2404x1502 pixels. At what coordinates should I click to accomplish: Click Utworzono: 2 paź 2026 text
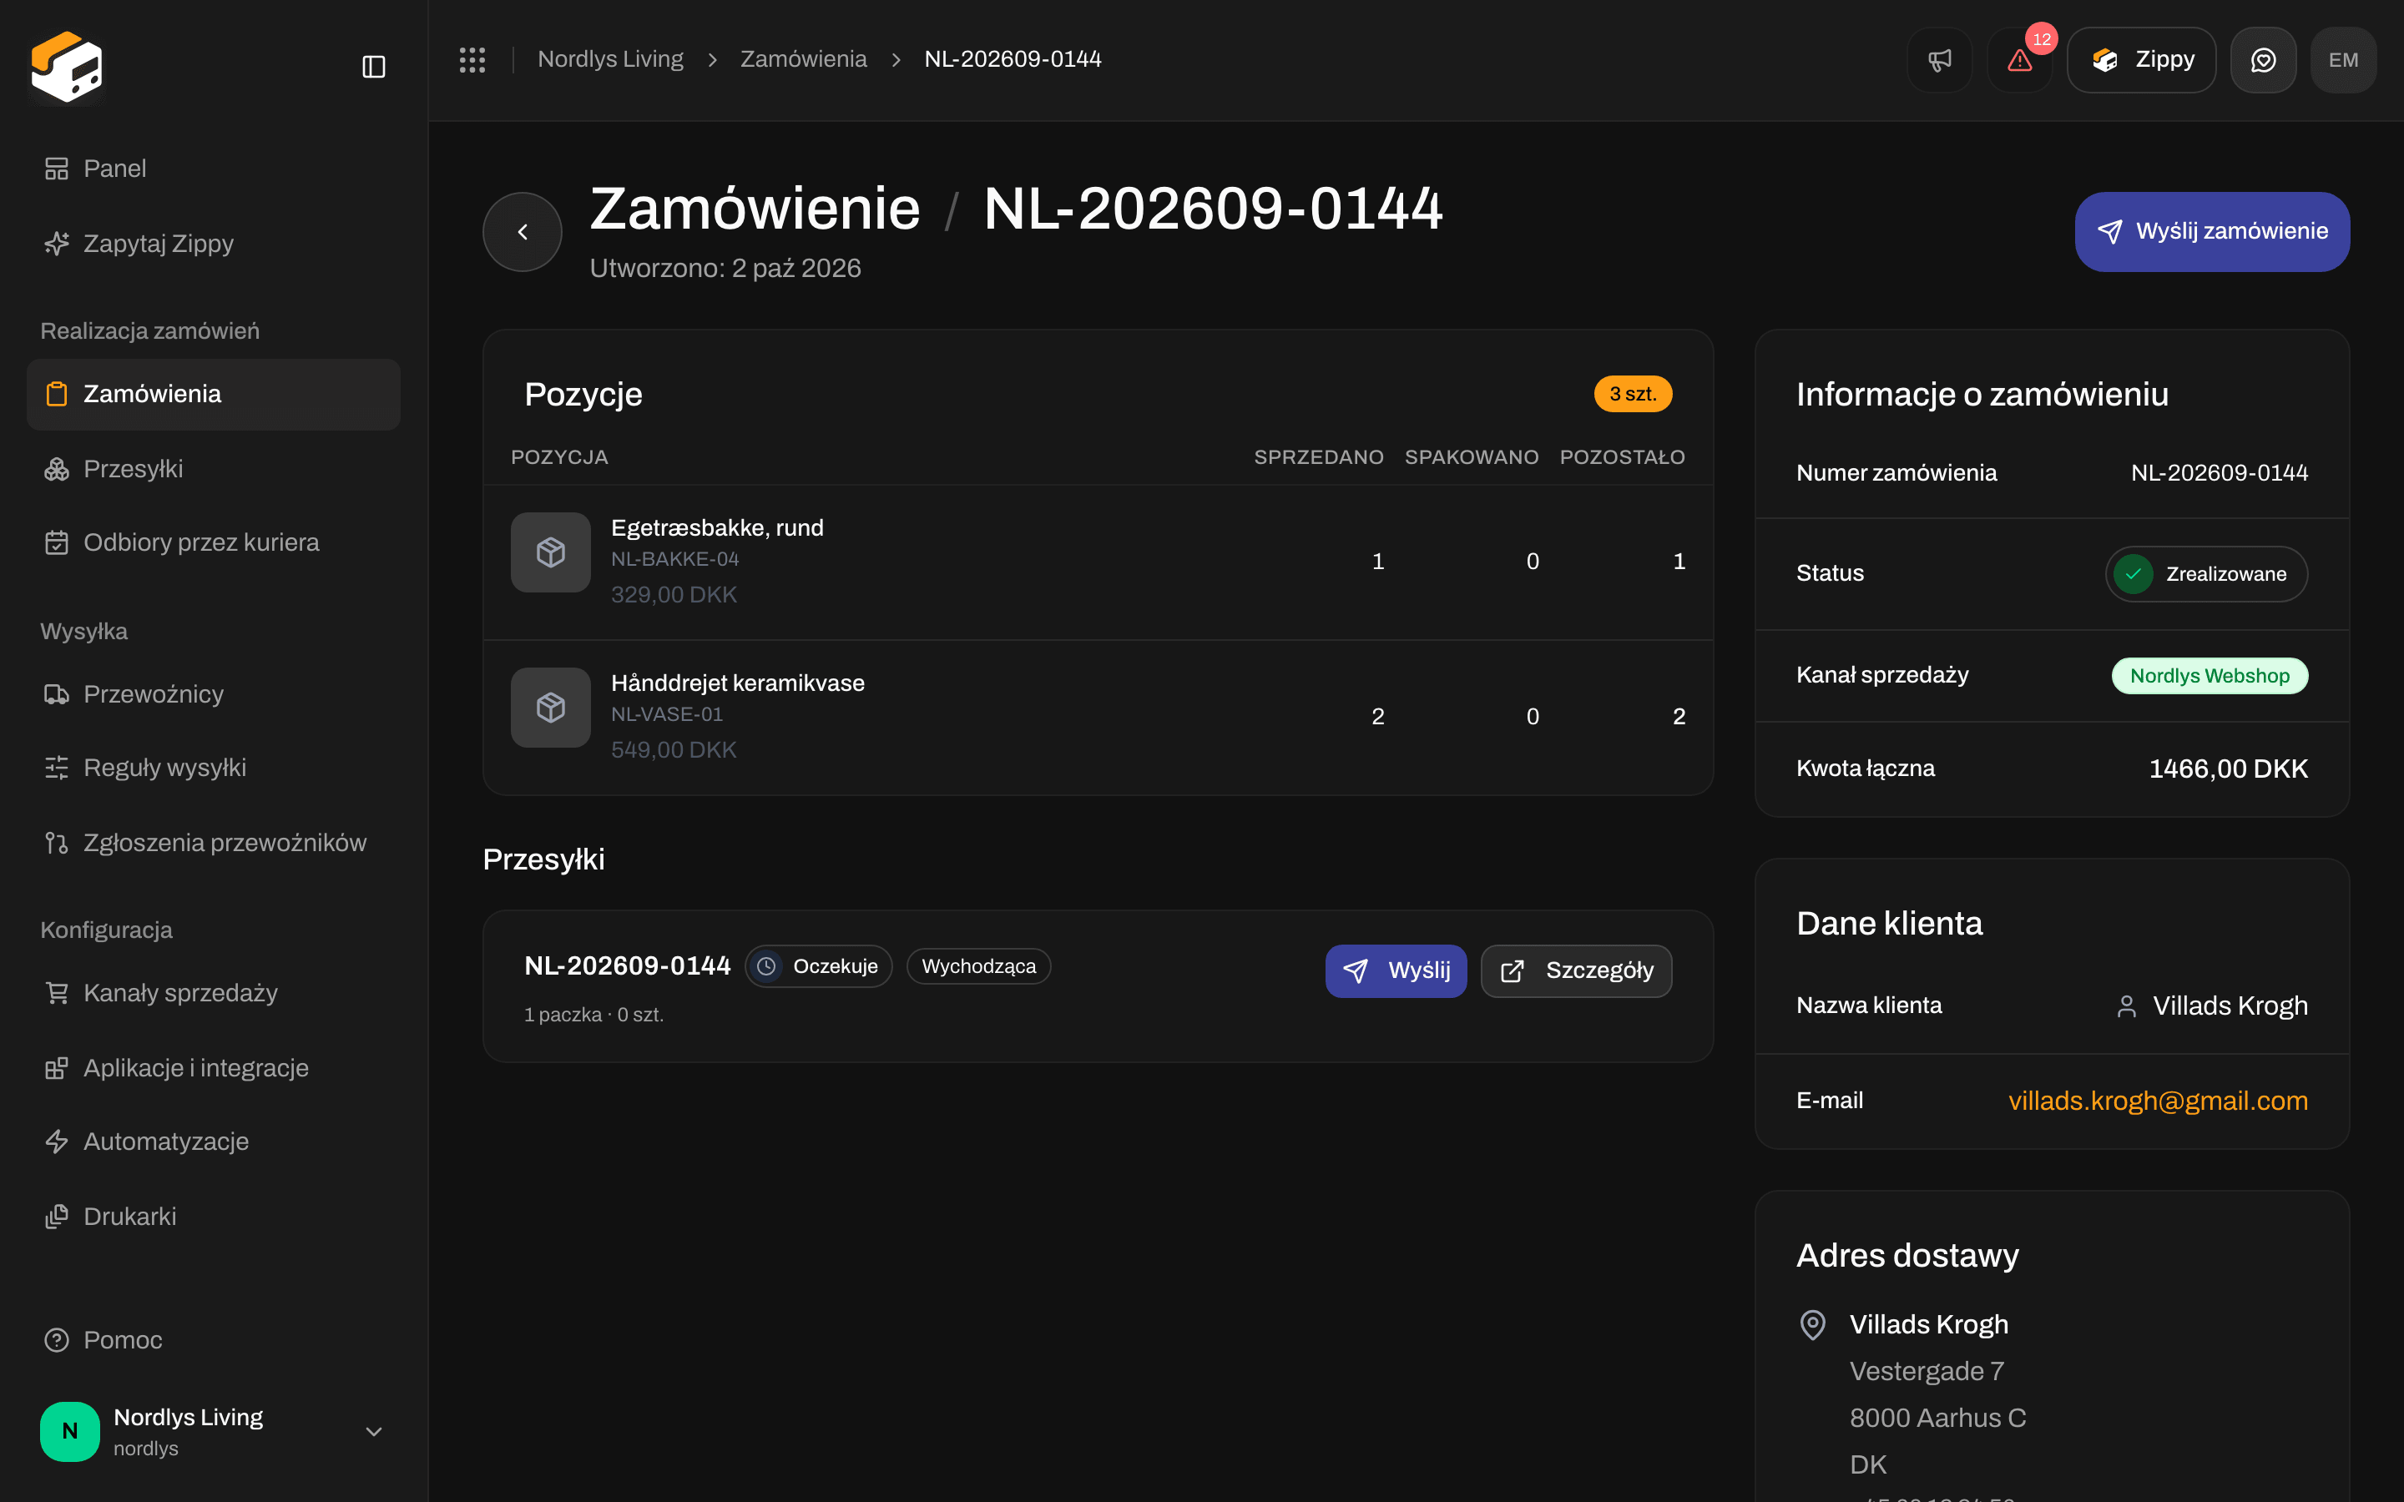point(725,268)
